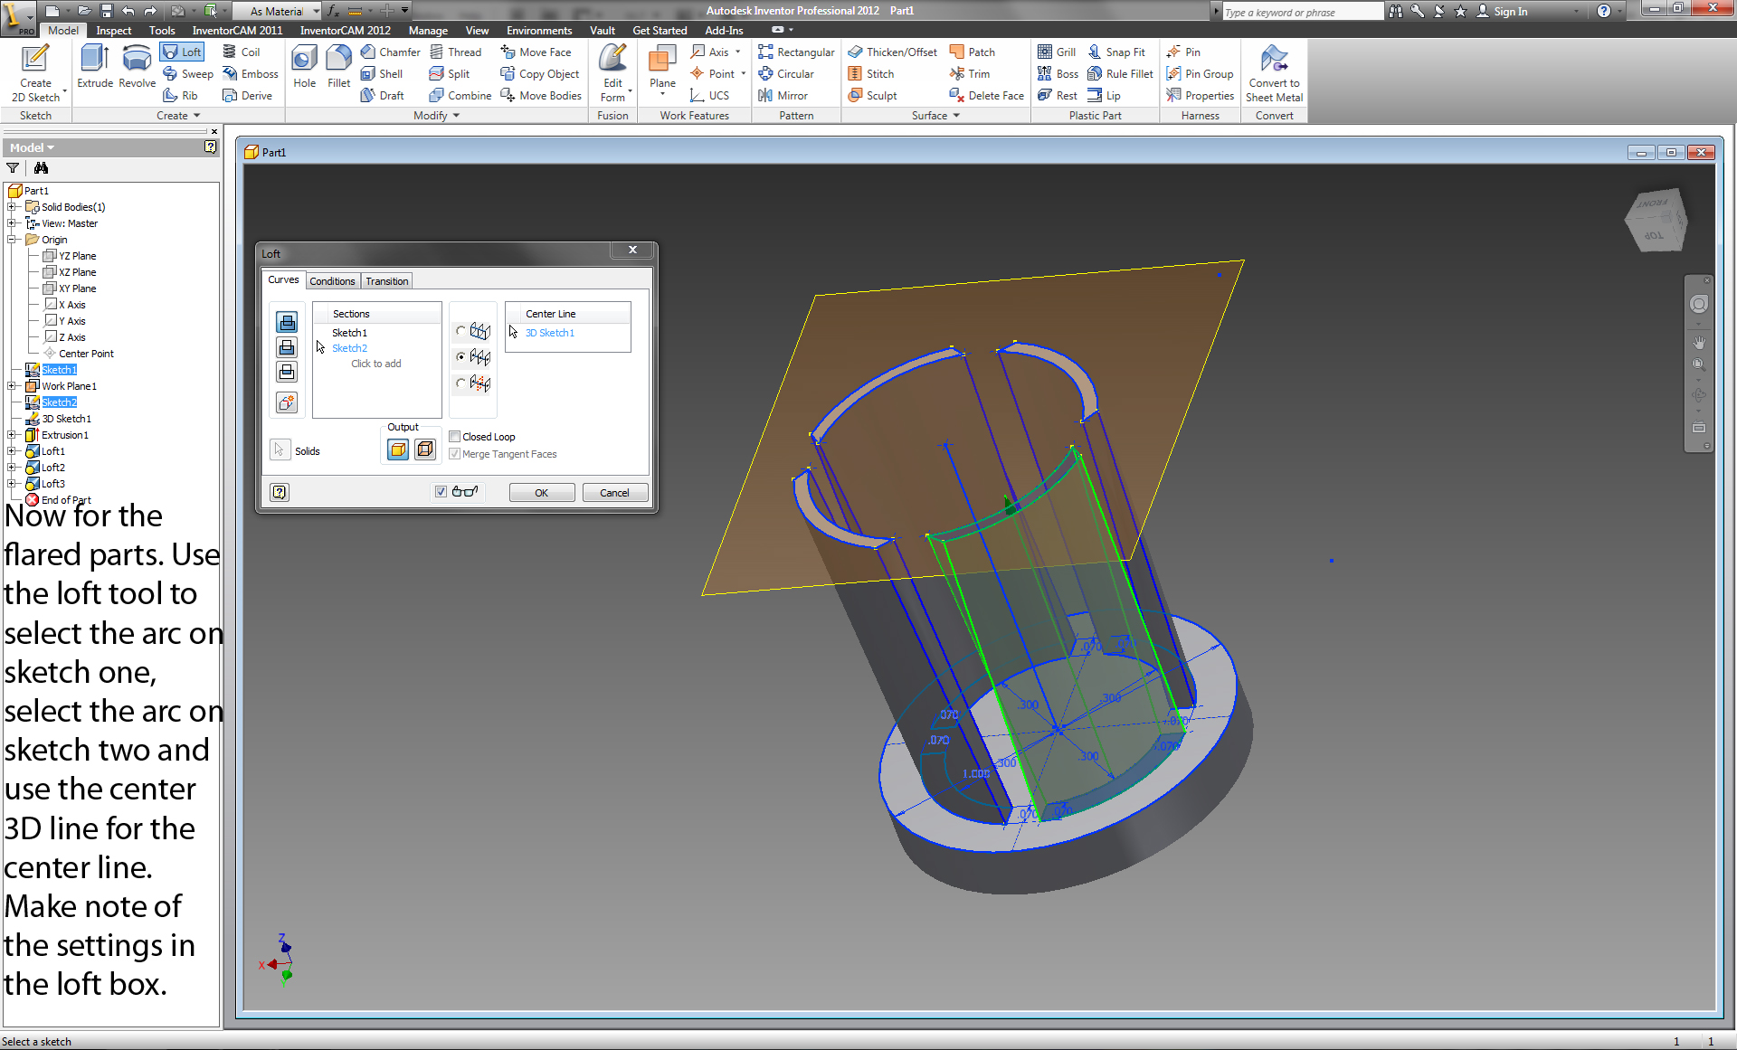Toggle the loft preview checkbox

click(x=441, y=492)
